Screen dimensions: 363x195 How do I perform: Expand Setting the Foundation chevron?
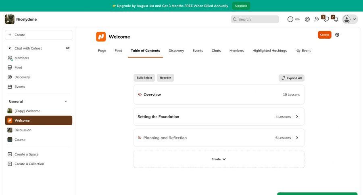(297, 117)
